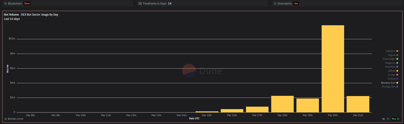
Task: Click the Mar 8th axis label
Action: tap(30, 115)
